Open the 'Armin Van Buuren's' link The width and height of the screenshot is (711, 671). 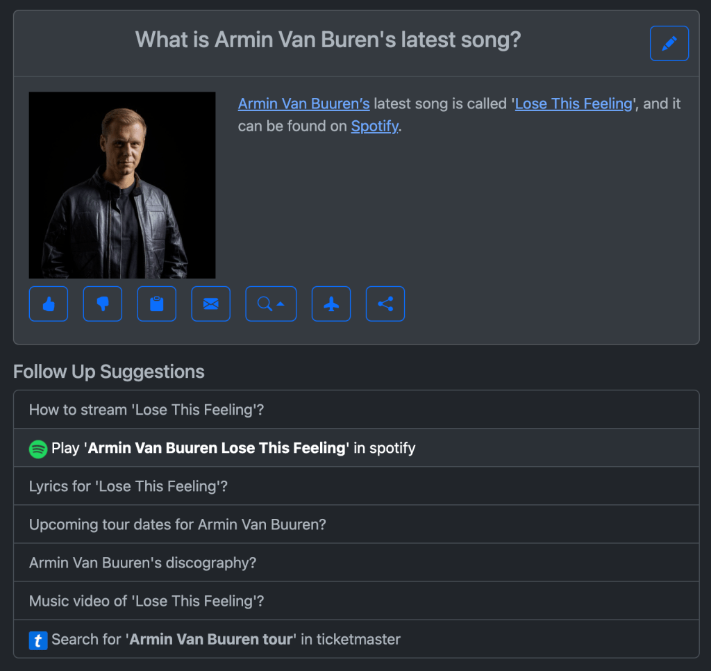point(303,104)
